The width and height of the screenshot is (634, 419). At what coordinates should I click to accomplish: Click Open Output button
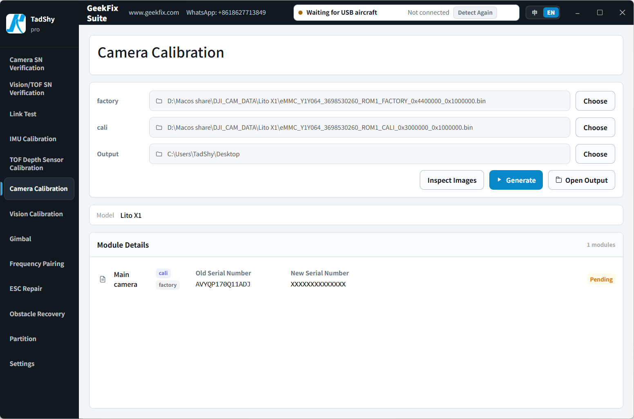(x=582, y=180)
